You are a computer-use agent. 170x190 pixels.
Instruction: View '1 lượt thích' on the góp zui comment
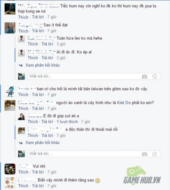[x=67, y=122]
